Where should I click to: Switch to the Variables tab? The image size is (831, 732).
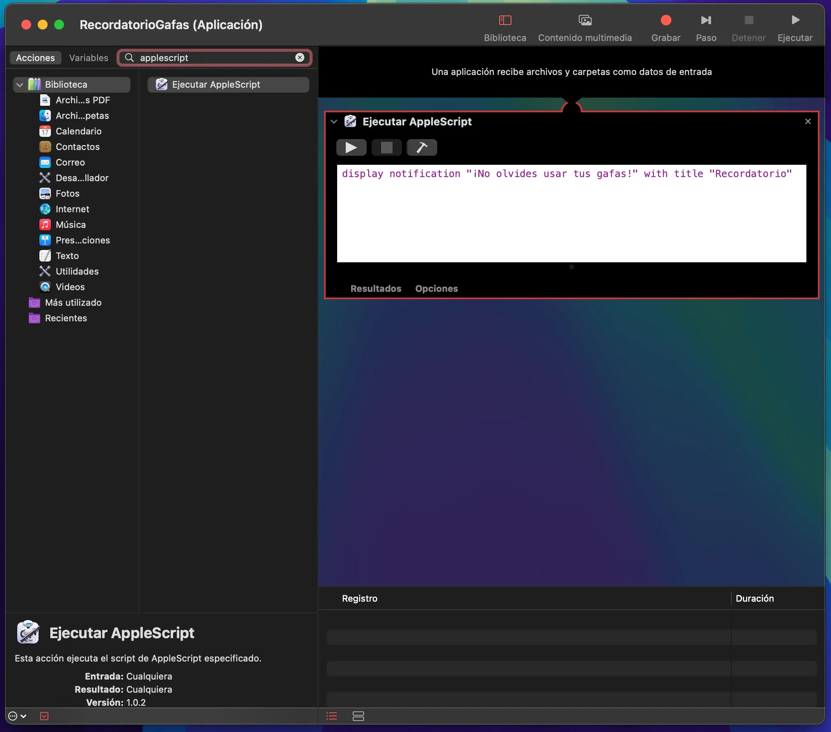pos(89,58)
